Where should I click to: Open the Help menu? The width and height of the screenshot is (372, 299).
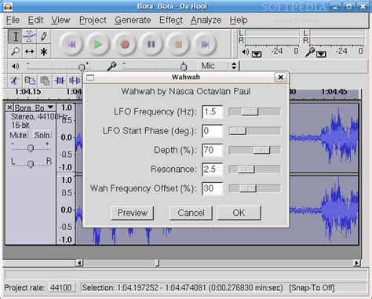[x=239, y=20]
